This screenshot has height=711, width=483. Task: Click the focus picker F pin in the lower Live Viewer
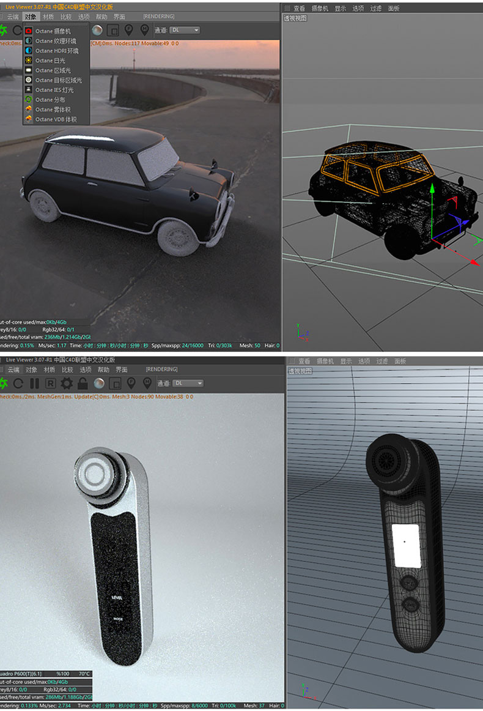[131, 384]
